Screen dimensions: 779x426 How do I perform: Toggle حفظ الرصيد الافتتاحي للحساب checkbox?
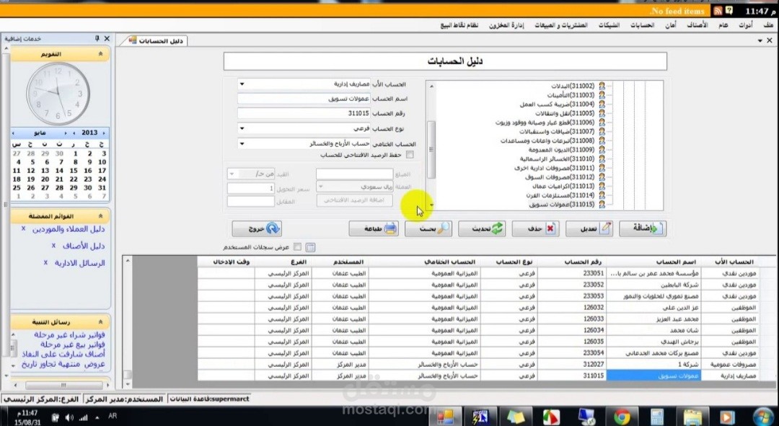click(410, 155)
